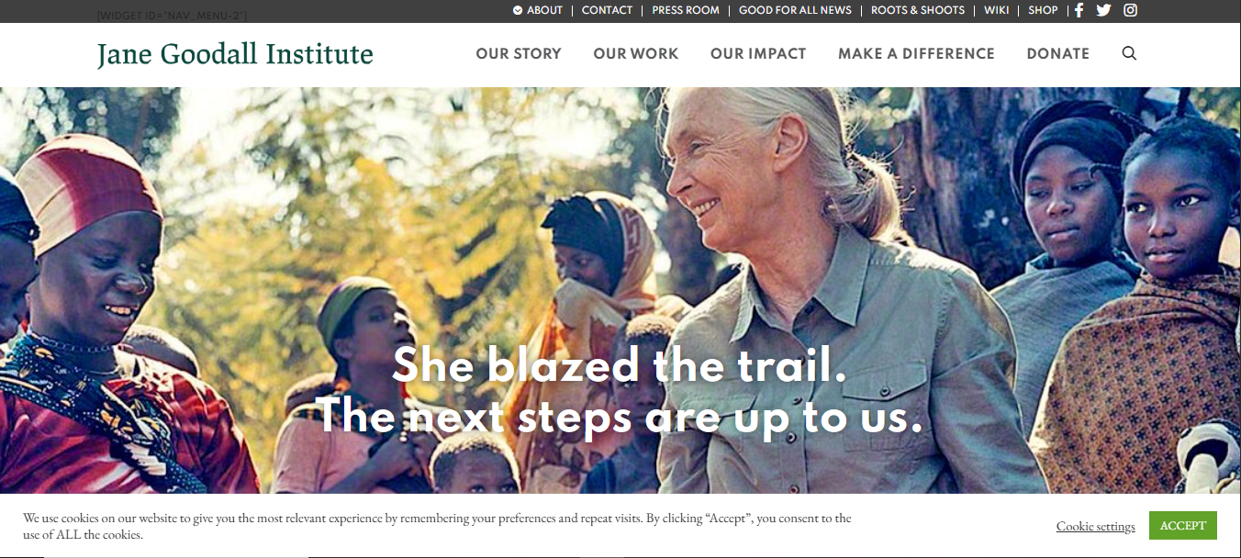The image size is (1241, 558).
Task: Open the Our Work menu
Action: tap(636, 53)
